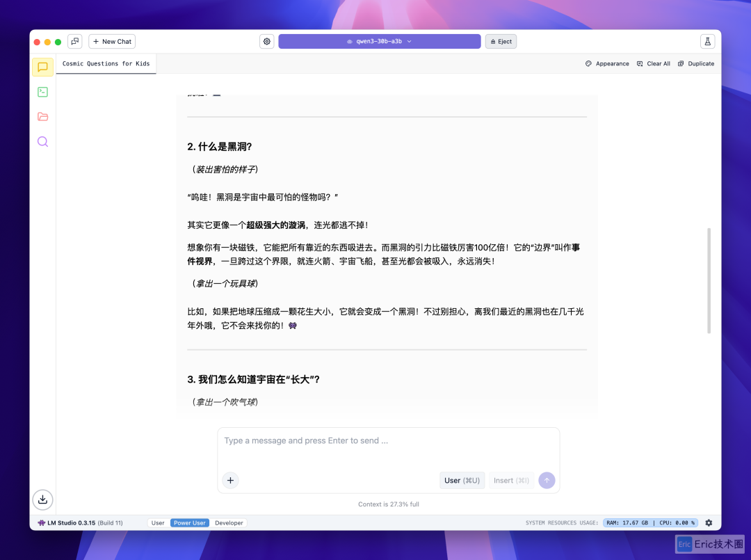This screenshot has height=560, width=751.
Task: Click the send arrow button
Action: click(547, 481)
